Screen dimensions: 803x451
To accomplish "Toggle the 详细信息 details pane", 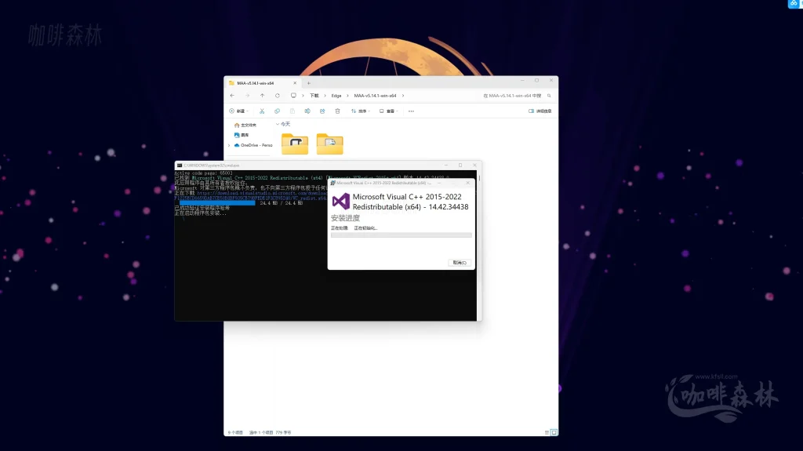I will point(543,111).
